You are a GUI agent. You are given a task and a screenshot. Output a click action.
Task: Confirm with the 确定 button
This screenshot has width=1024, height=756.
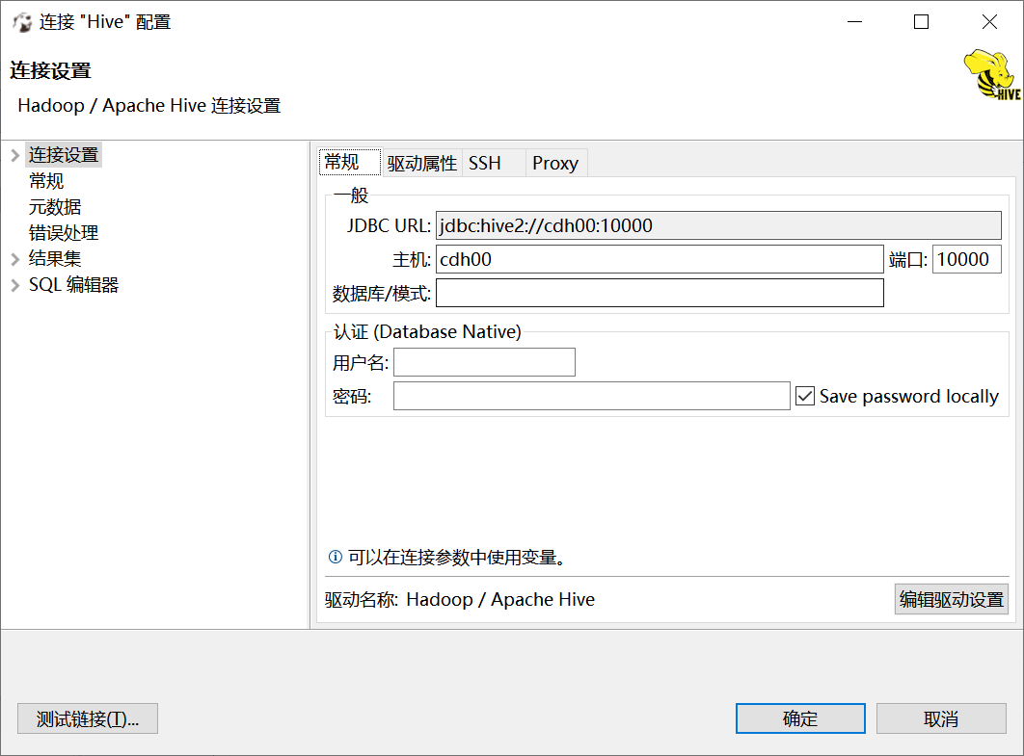point(800,718)
